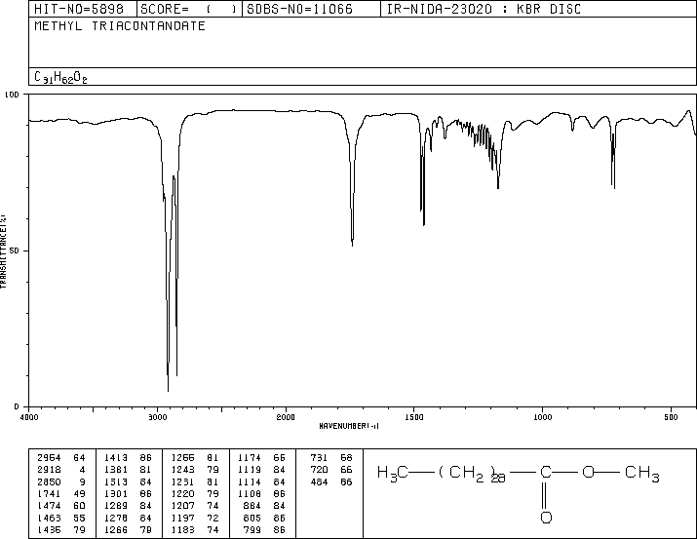Select the SCORE= field in header

(x=188, y=9)
